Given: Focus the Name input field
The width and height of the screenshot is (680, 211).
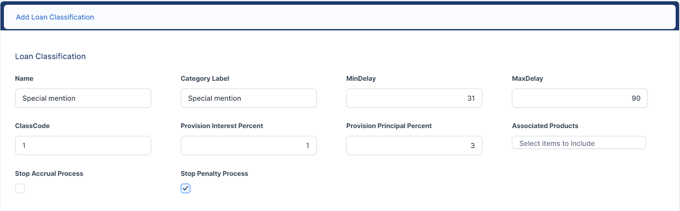Looking at the screenshot, I should [83, 98].
